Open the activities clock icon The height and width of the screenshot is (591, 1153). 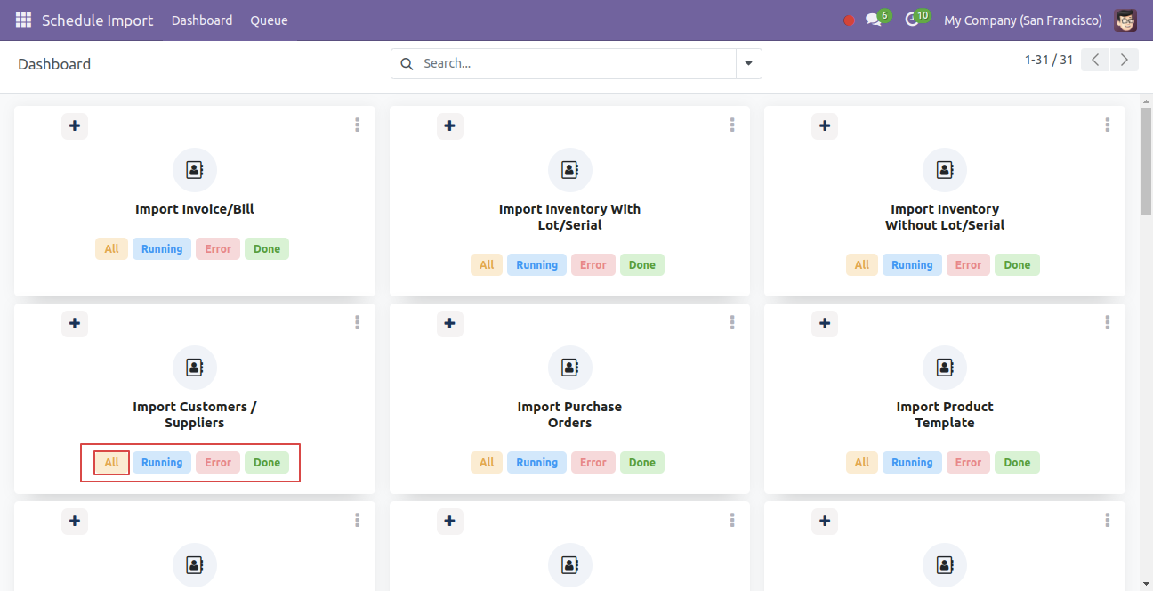point(912,20)
